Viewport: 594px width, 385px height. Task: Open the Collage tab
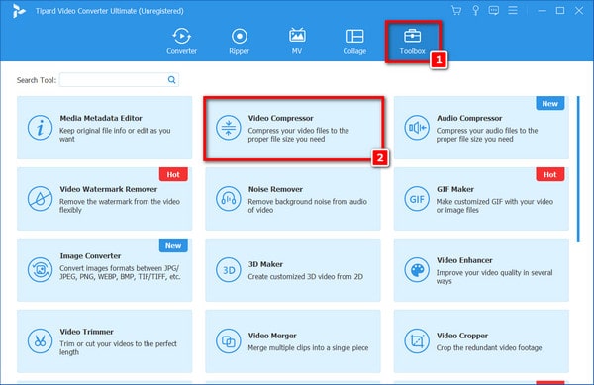pos(354,42)
